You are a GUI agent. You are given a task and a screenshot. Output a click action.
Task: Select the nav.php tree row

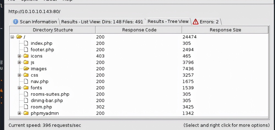pyautogui.click(x=139, y=81)
